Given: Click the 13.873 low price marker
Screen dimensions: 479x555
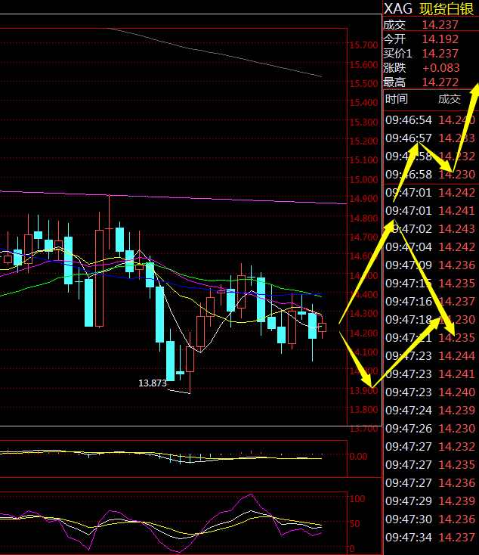Looking at the screenshot, I should point(153,383).
